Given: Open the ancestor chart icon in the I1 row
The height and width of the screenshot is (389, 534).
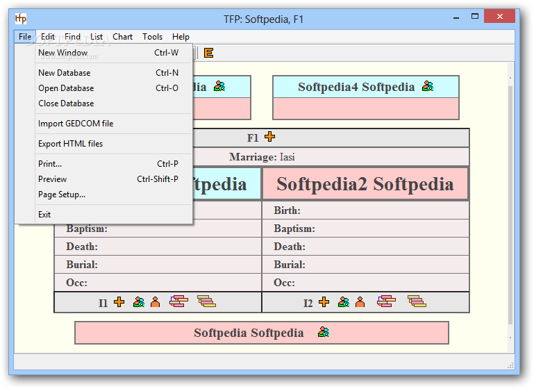Looking at the screenshot, I should 178,301.
